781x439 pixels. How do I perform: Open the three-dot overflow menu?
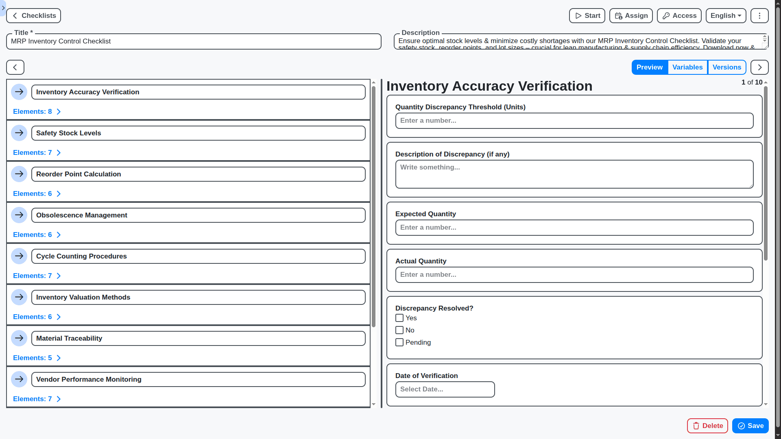point(759,15)
